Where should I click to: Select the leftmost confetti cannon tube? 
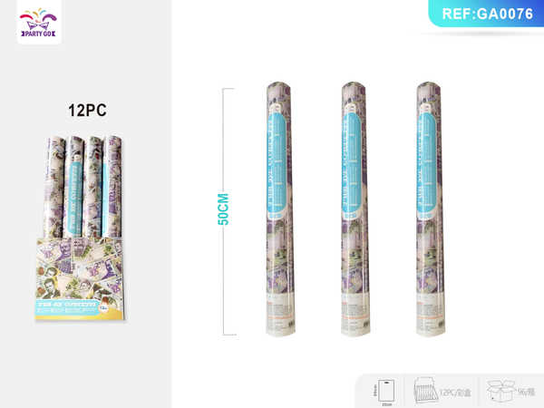coord(280,209)
